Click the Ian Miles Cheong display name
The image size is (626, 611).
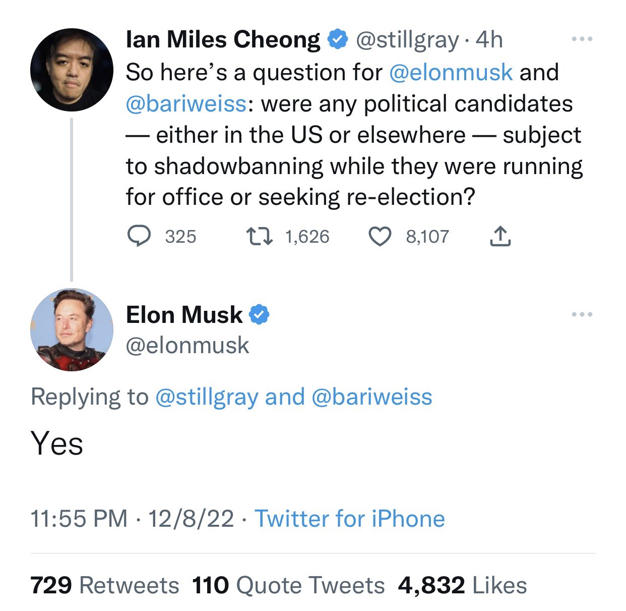point(223,39)
